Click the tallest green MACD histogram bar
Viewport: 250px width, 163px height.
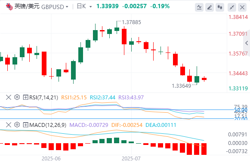(117, 140)
